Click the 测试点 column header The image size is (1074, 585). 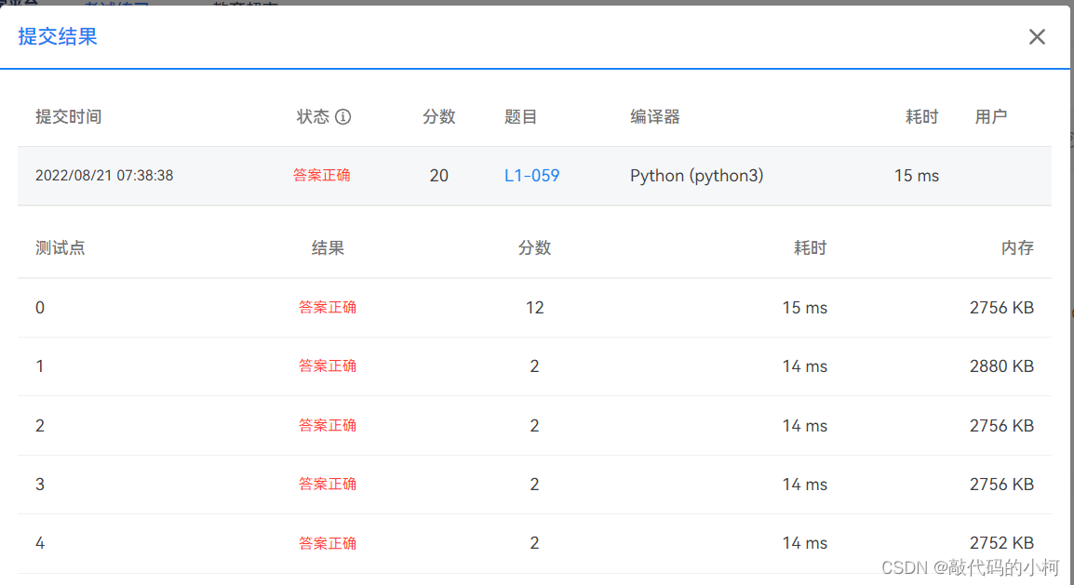(x=60, y=247)
